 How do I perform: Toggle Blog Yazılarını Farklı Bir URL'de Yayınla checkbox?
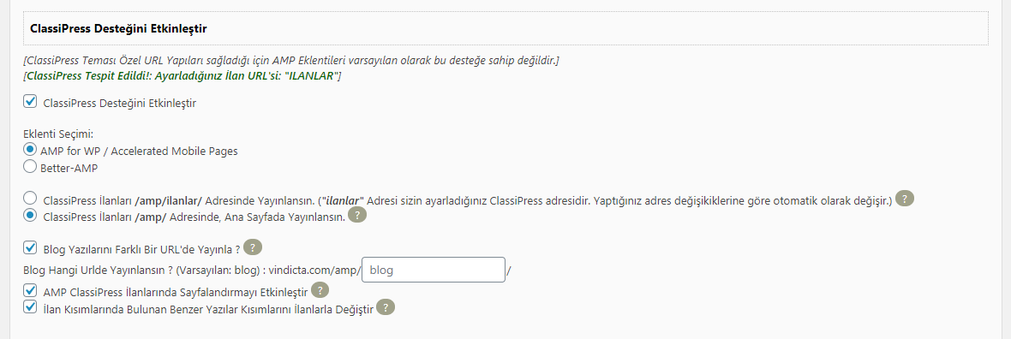click(x=30, y=247)
